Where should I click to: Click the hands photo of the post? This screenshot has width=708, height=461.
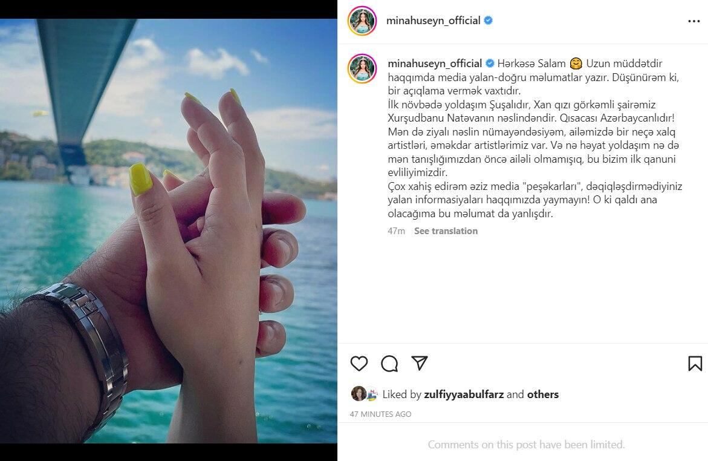pyautogui.click(x=169, y=230)
